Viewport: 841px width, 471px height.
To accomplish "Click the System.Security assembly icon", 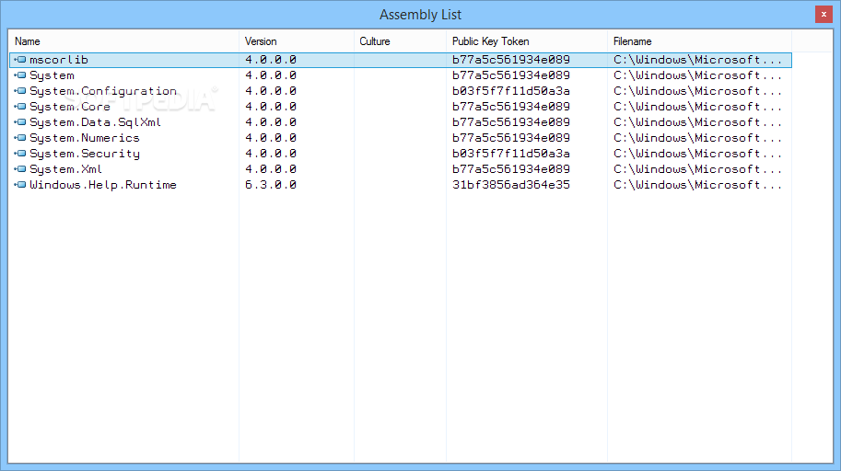I will (x=20, y=154).
